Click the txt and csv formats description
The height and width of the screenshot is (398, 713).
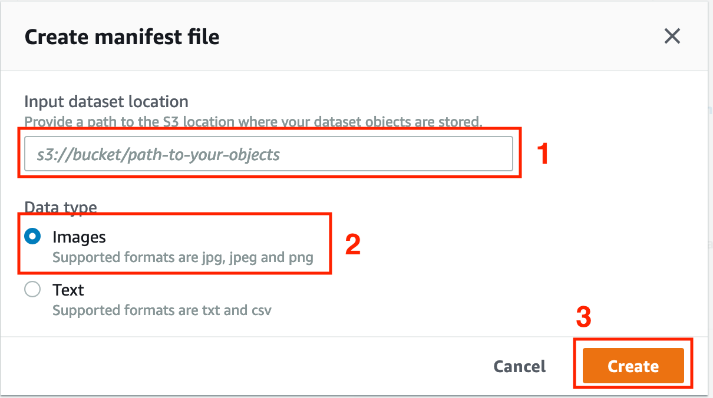pyautogui.click(x=162, y=310)
